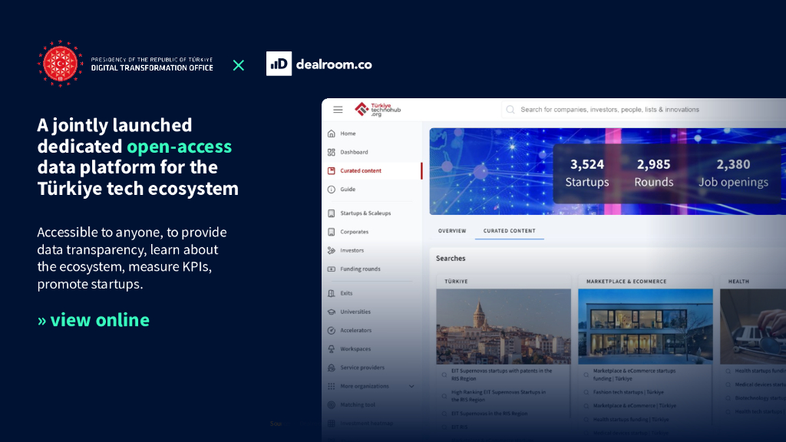Click the Service providers icon

[332, 368]
